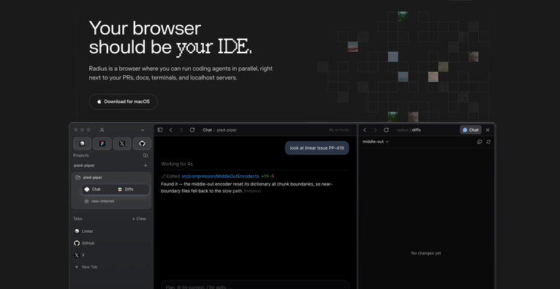The image size is (560, 289).
Task: Open the user profile icon in sidebar
Action: (x=102, y=130)
